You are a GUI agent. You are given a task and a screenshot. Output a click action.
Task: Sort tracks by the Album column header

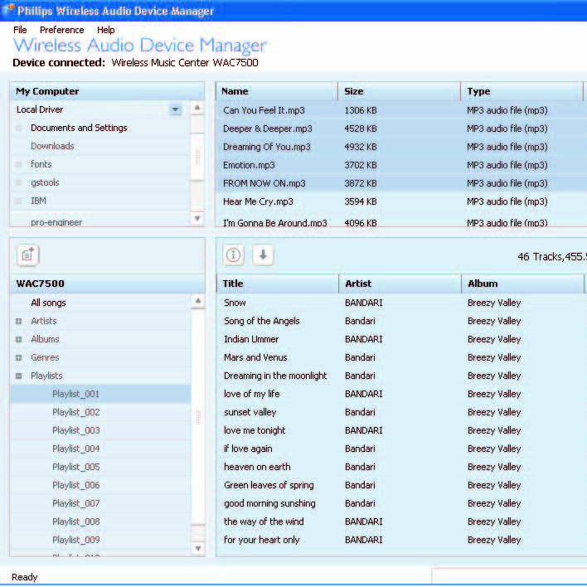coord(522,284)
